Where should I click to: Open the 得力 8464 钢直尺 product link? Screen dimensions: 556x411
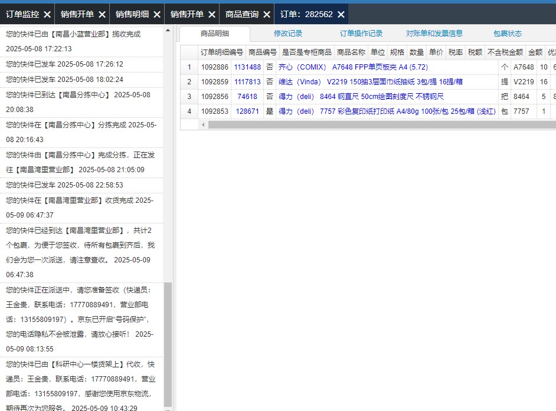(361, 97)
